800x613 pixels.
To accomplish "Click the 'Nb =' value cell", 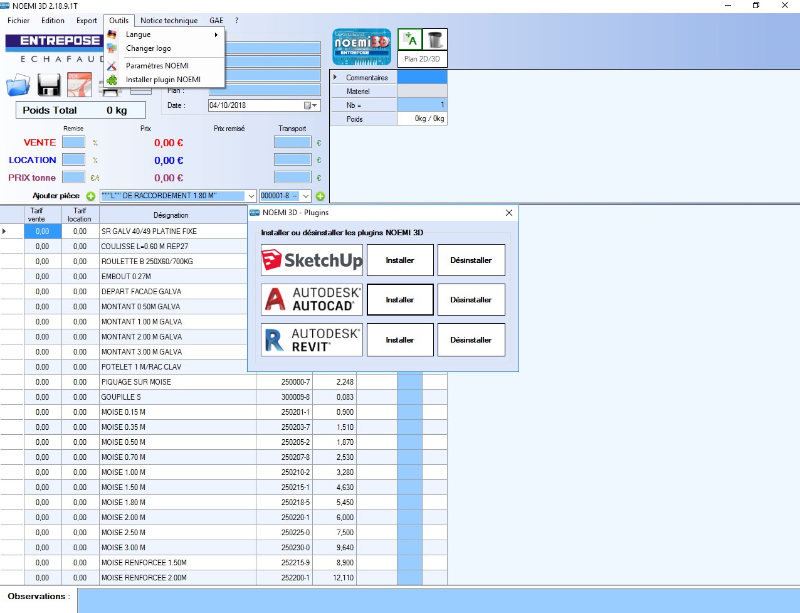I will 423,105.
